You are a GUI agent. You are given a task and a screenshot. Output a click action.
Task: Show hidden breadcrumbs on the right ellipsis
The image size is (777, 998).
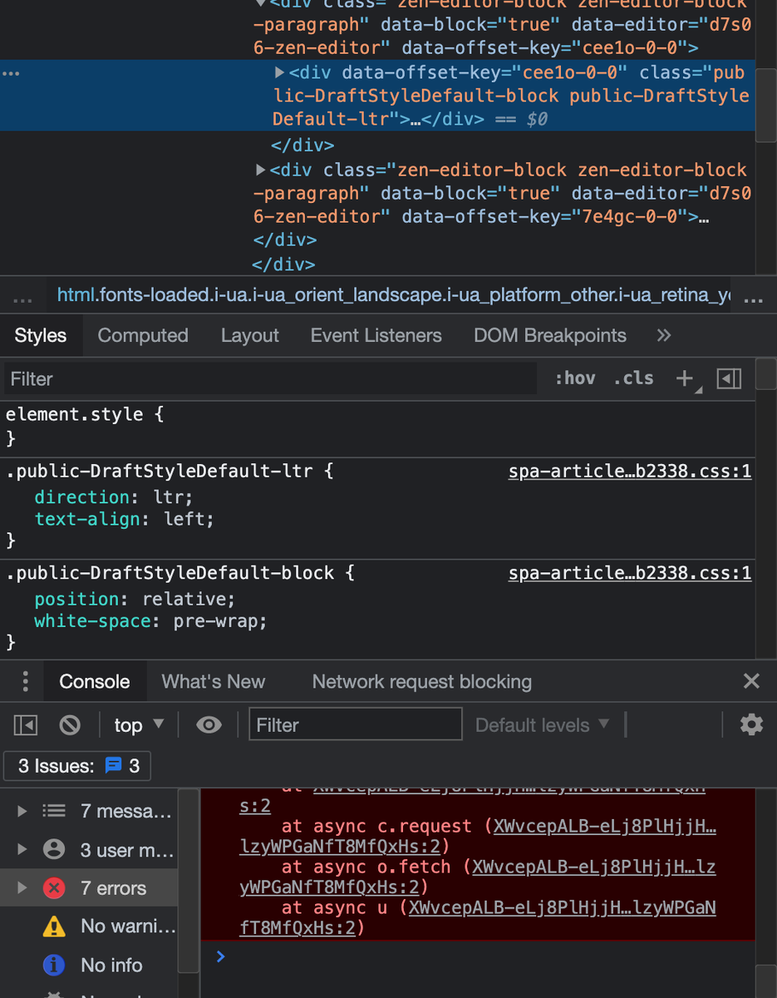753,299
